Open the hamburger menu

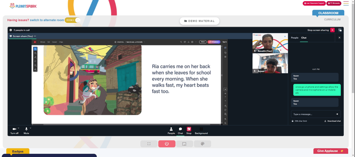coord(346,4)
